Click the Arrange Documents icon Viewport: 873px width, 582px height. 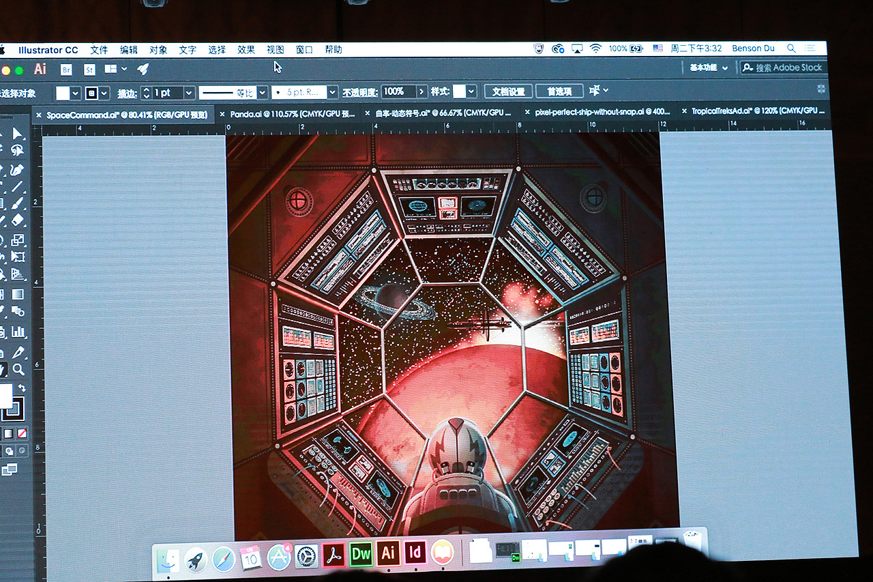click(x=110, y=69)
